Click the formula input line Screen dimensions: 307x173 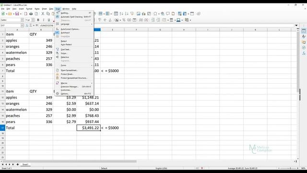[x=166, y=25]
